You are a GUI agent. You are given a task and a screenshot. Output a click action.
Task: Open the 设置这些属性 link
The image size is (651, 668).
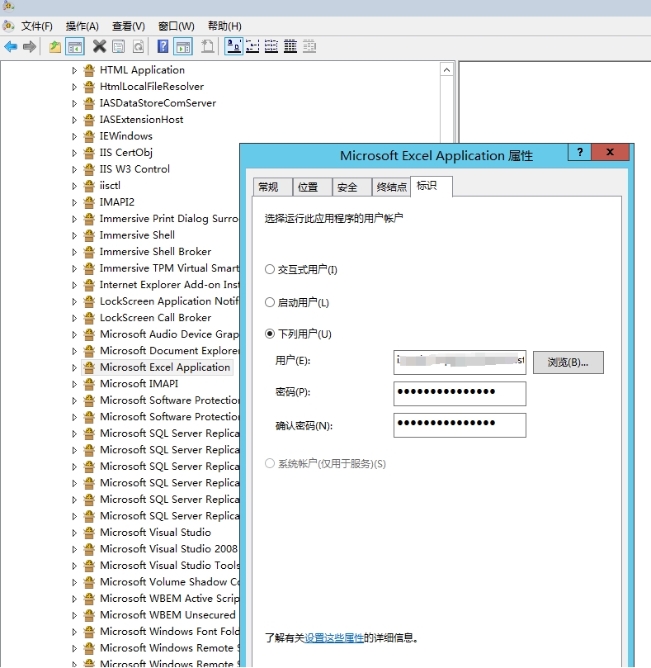point(334,637)
